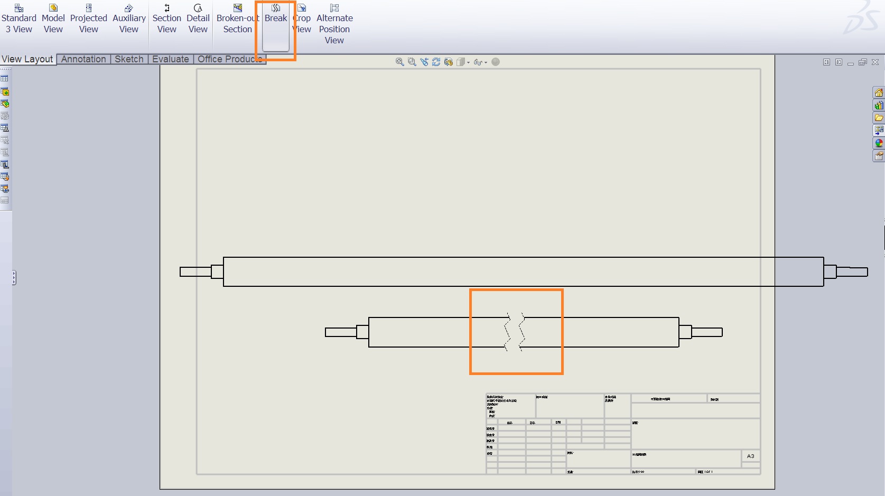
Task: Insert Bill of Materials table icon
Action: click(5, 104)
